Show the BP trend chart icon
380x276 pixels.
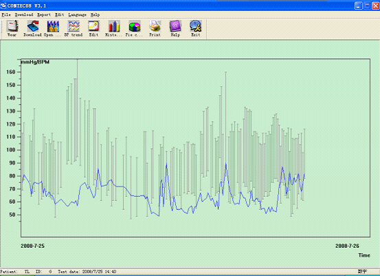click(x=74, y=29)
